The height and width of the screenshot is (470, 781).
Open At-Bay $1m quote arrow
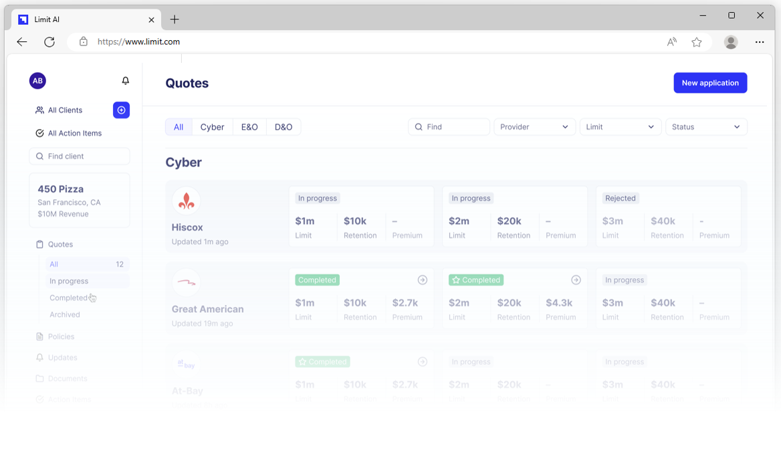[423, 362]
